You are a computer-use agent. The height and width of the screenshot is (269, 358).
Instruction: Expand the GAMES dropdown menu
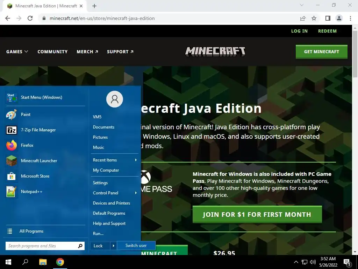pyautogui.click(x=17, y=52)
